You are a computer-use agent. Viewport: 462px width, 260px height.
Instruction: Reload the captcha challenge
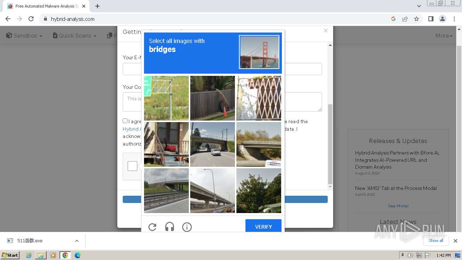(x=152, y=227)
